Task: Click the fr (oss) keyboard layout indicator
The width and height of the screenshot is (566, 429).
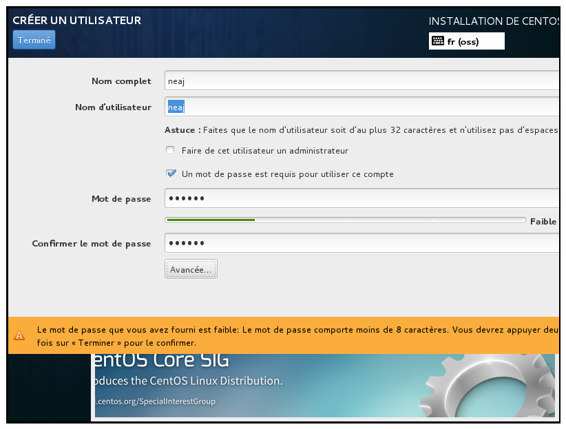Action: [x=466, y=41]
